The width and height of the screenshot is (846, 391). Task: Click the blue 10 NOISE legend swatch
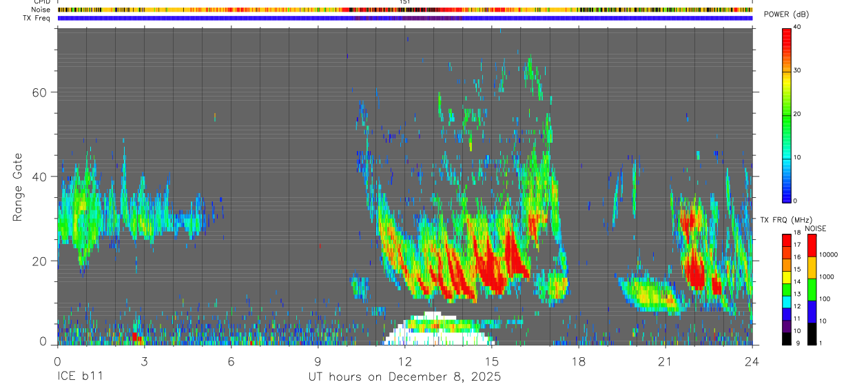click(x=812, y=311)
